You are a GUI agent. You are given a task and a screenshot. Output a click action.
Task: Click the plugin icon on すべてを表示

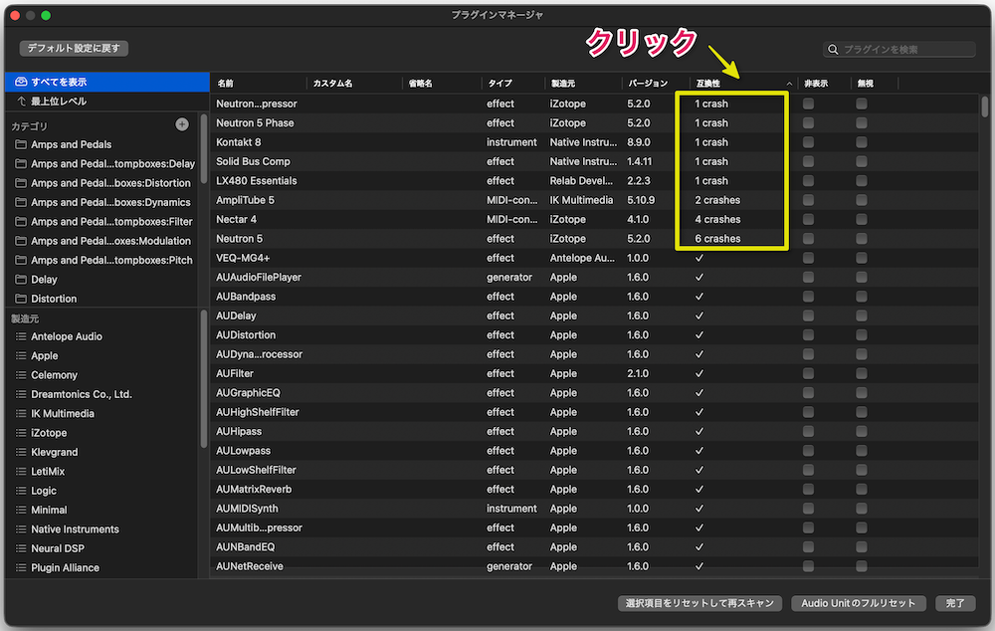point(23,83)
